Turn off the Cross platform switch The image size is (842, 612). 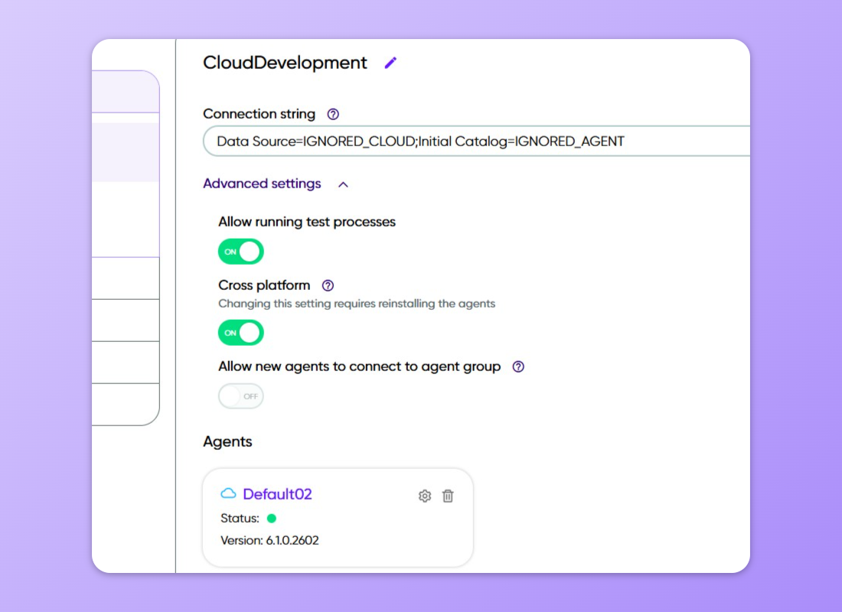tap(241, 333)
